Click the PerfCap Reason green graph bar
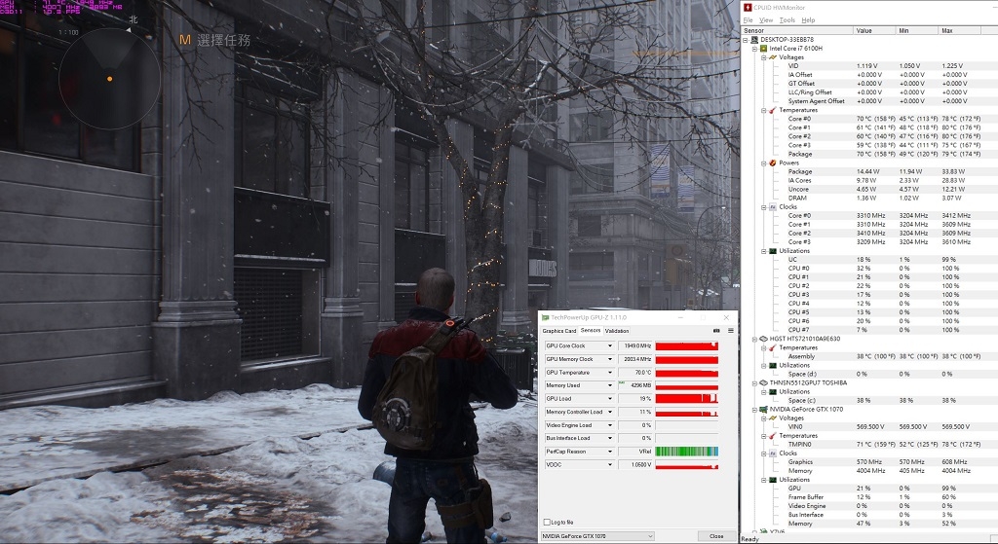 click(x=687, y=452)
